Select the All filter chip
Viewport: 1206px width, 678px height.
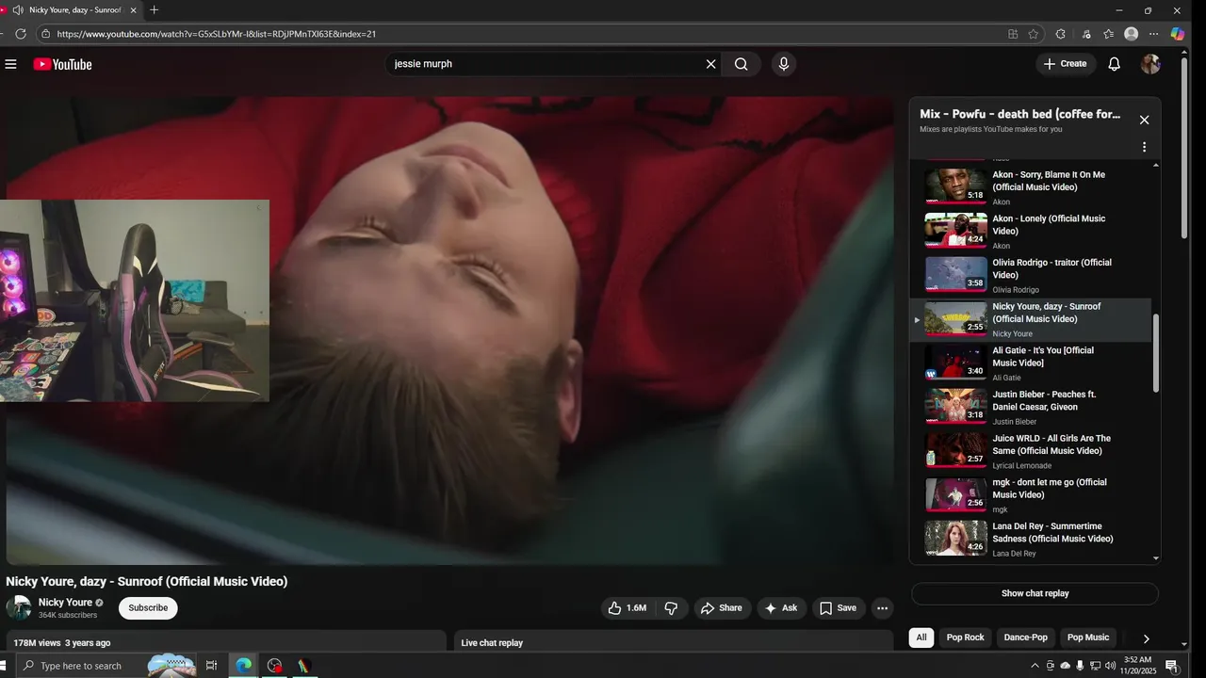point(921,638)
